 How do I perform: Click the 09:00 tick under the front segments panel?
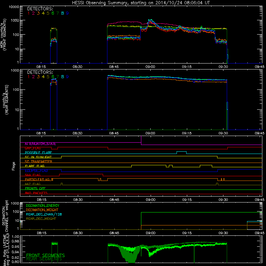pos(150,67)
